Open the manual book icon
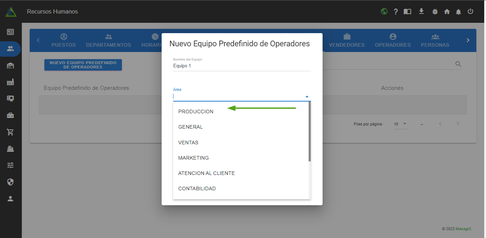Screen dimensions: 486x238 click(407, 11)
